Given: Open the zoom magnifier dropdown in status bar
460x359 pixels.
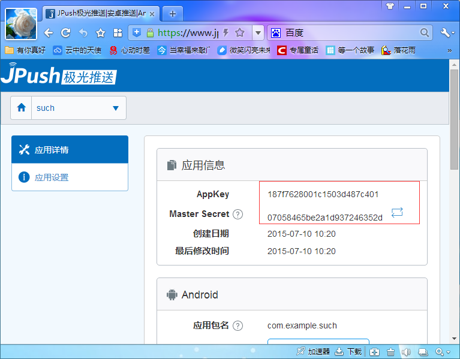Looking at the screenshot, I should 443,352.
